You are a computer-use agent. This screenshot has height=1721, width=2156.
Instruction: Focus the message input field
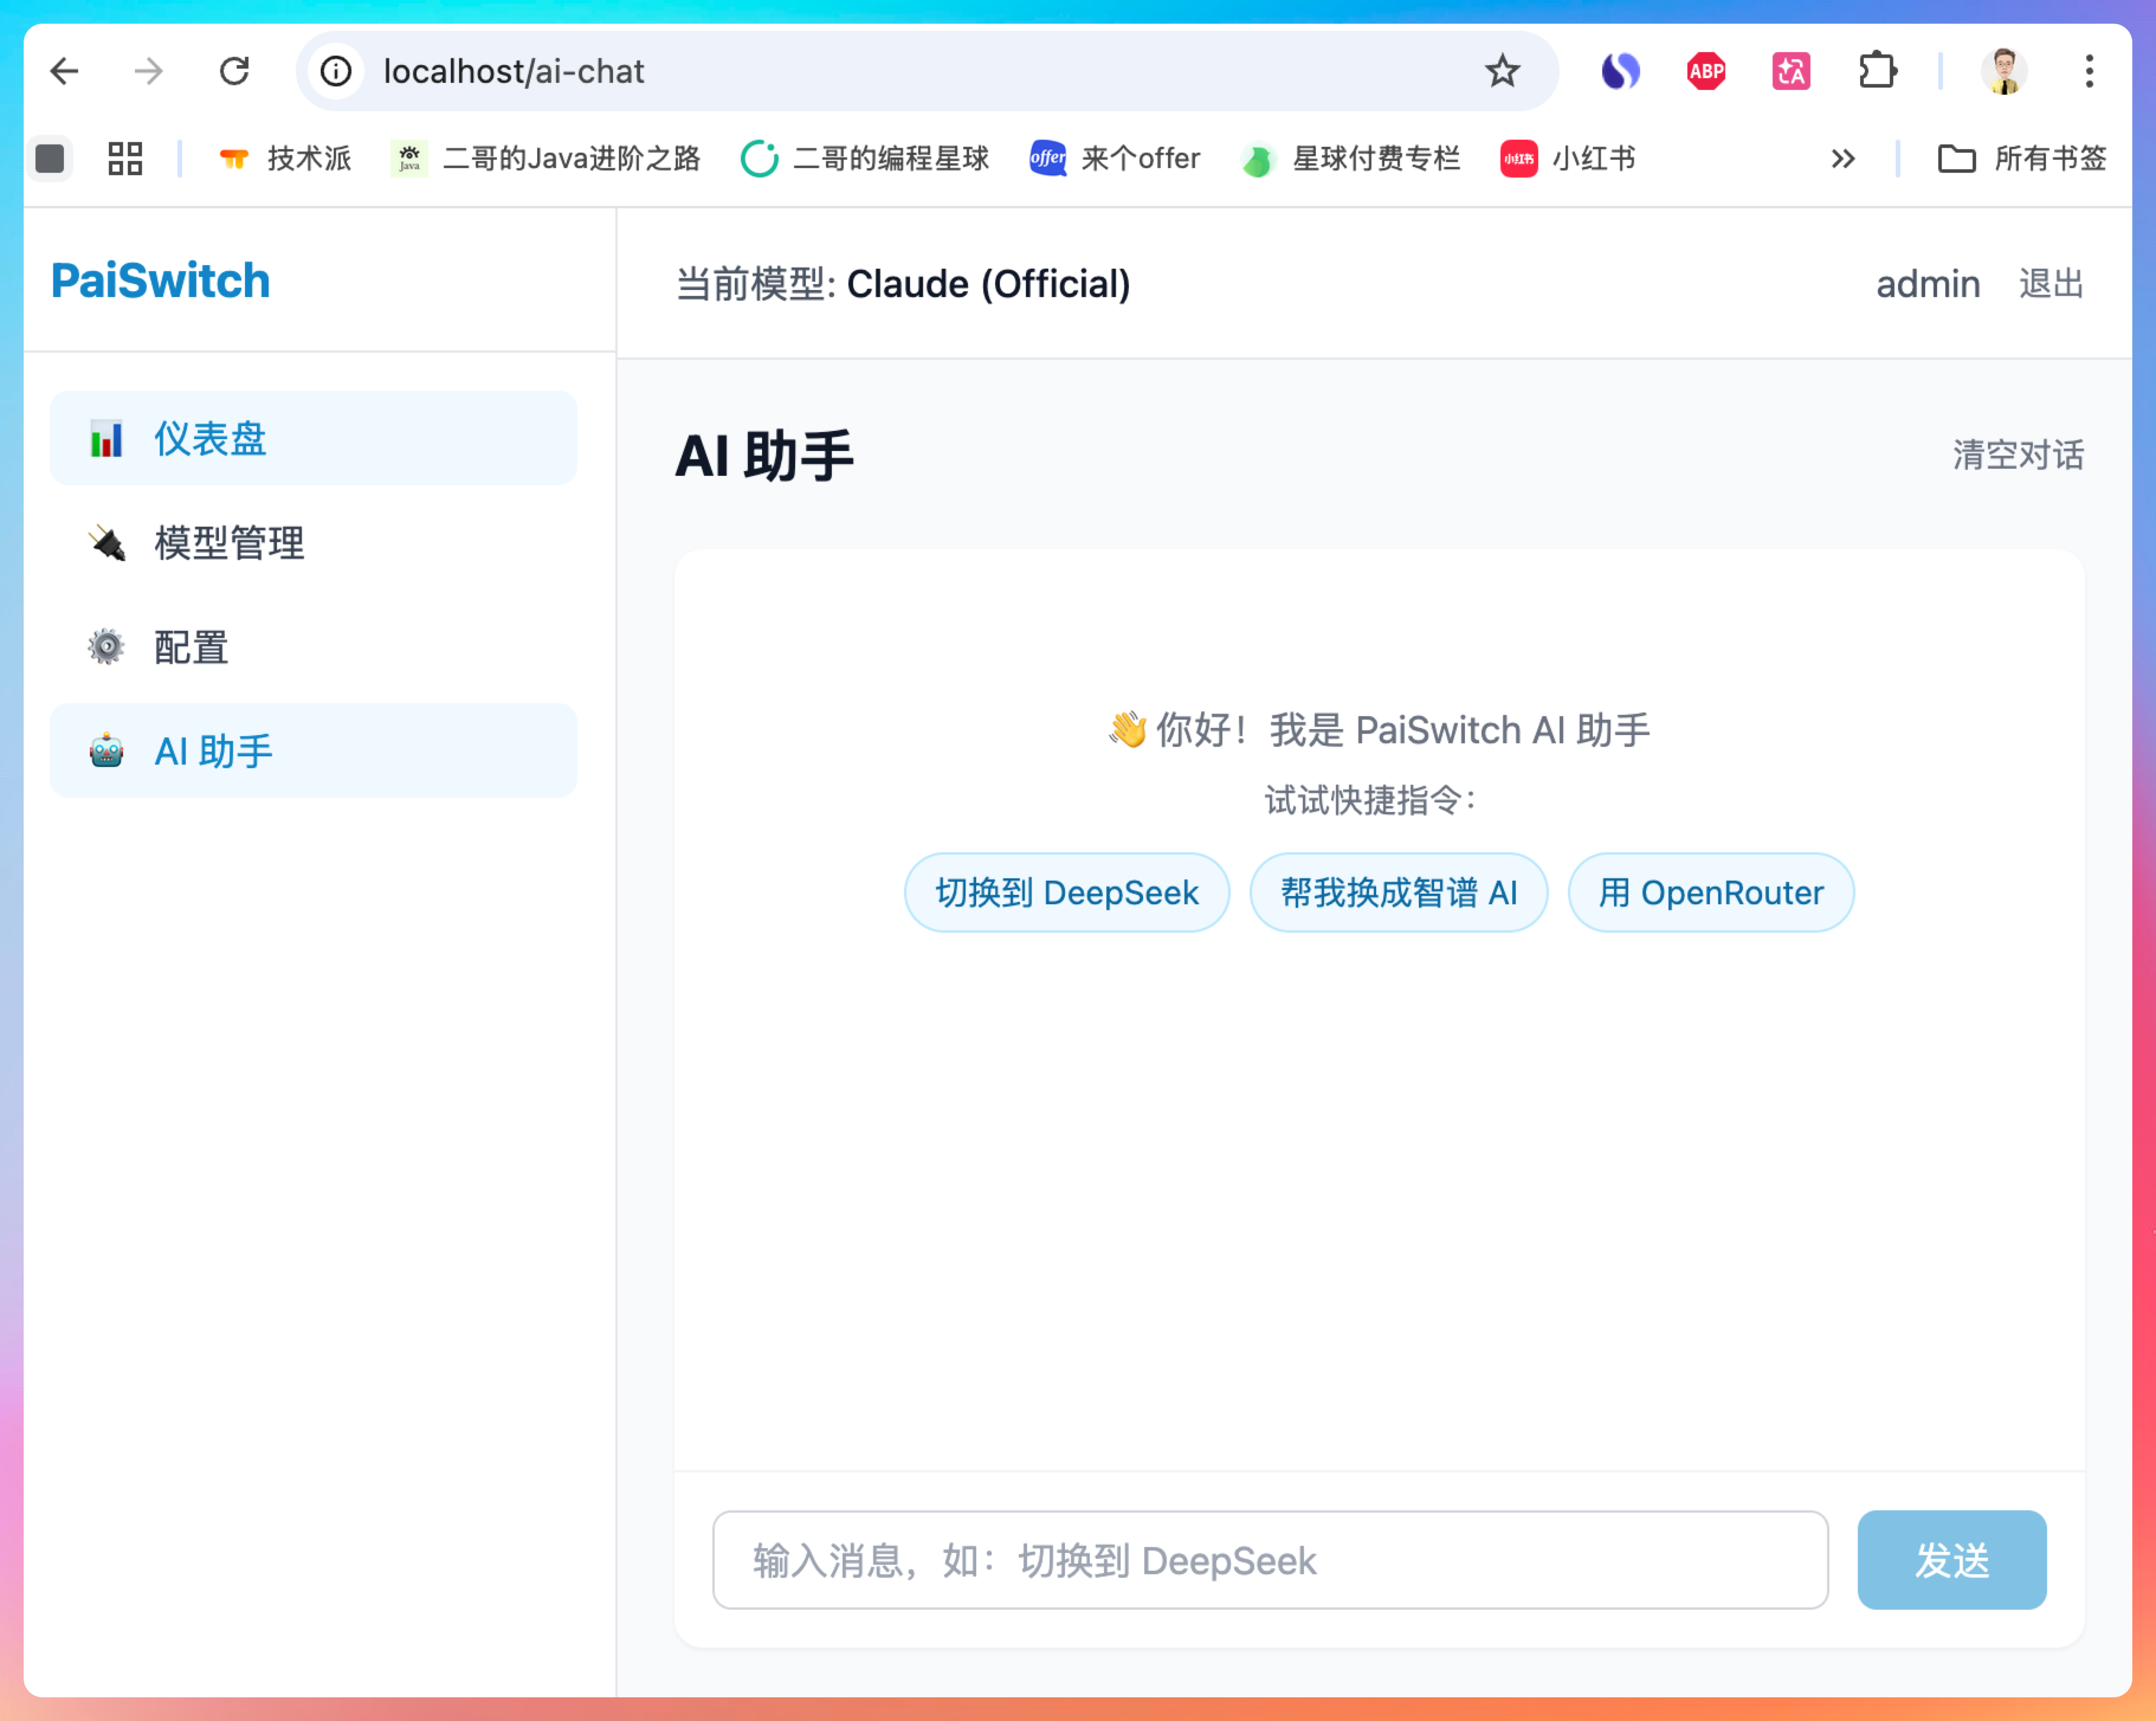coord(1269,1559)
